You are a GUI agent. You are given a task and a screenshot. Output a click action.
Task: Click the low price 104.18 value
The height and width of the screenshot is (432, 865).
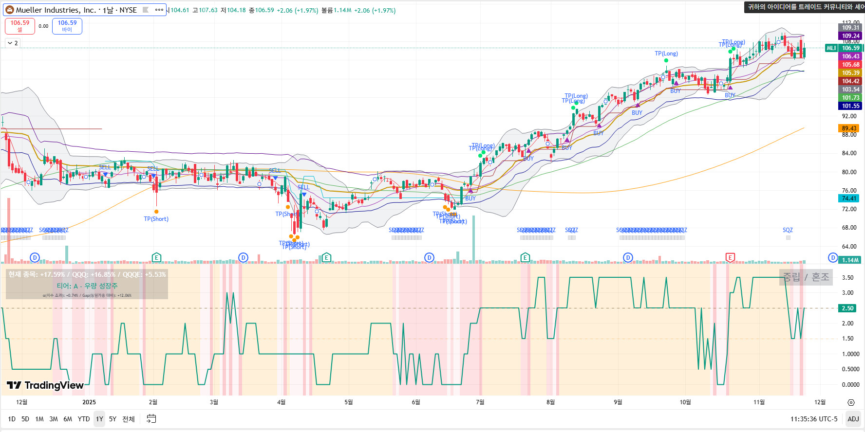point(236,10)
